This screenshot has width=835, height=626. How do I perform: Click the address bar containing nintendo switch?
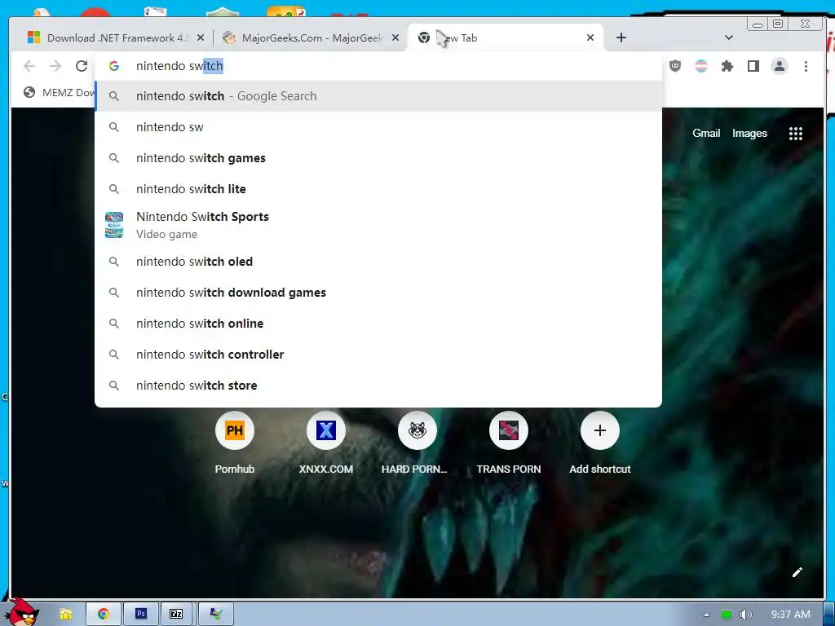pos(378,66)
